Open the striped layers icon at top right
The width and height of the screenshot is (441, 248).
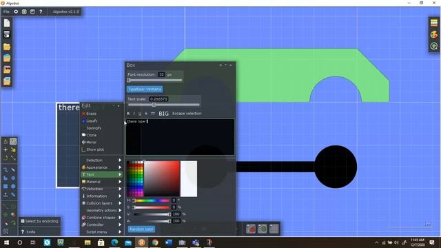434,23
